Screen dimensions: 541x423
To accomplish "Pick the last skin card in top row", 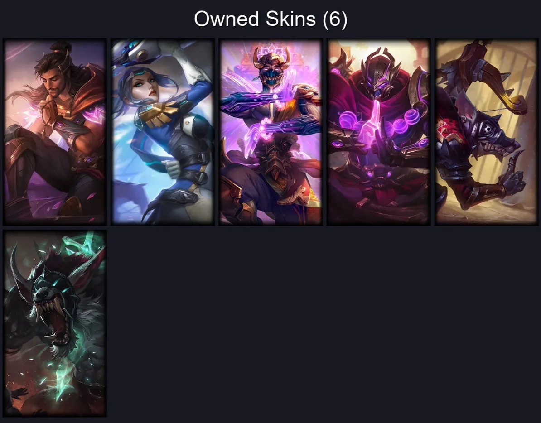I will [487, 132].
